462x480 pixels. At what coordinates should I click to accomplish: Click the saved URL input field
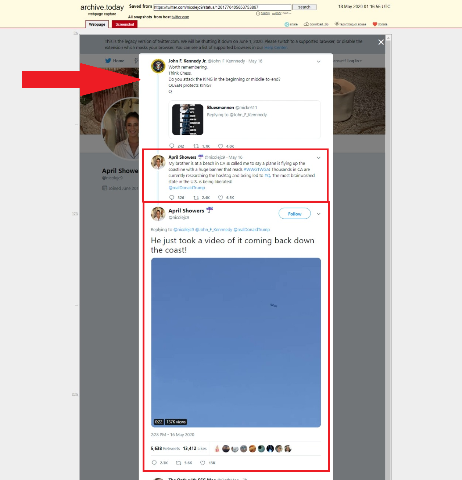pyautogui.click(x=222, y=7)
